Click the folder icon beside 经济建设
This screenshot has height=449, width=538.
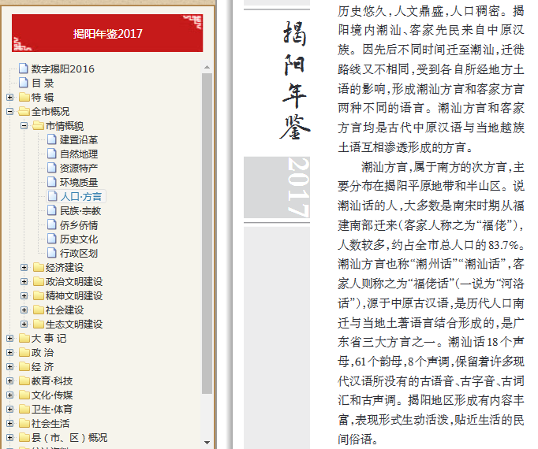[39, 267]
